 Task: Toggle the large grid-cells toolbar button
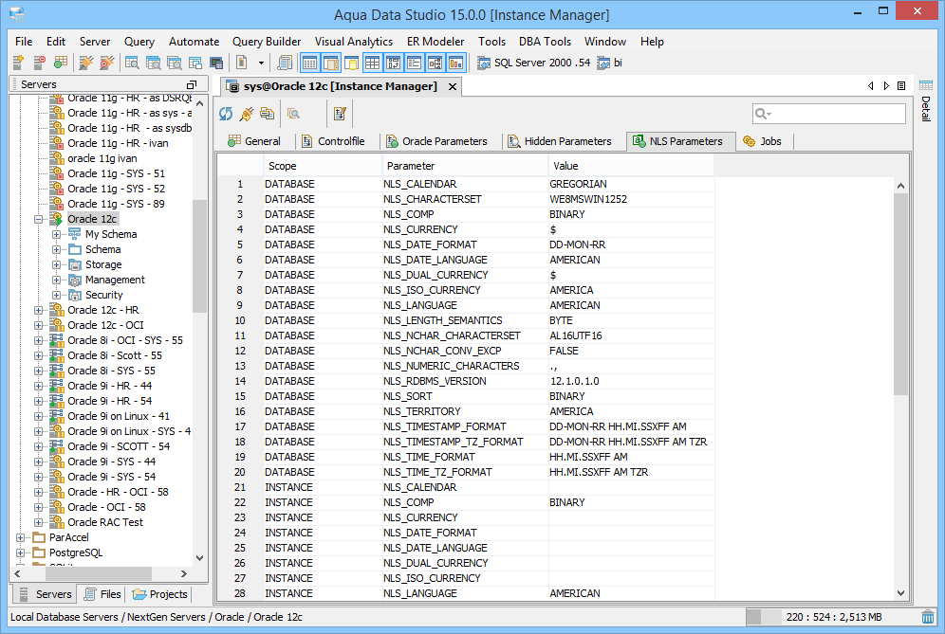(372, 63)
